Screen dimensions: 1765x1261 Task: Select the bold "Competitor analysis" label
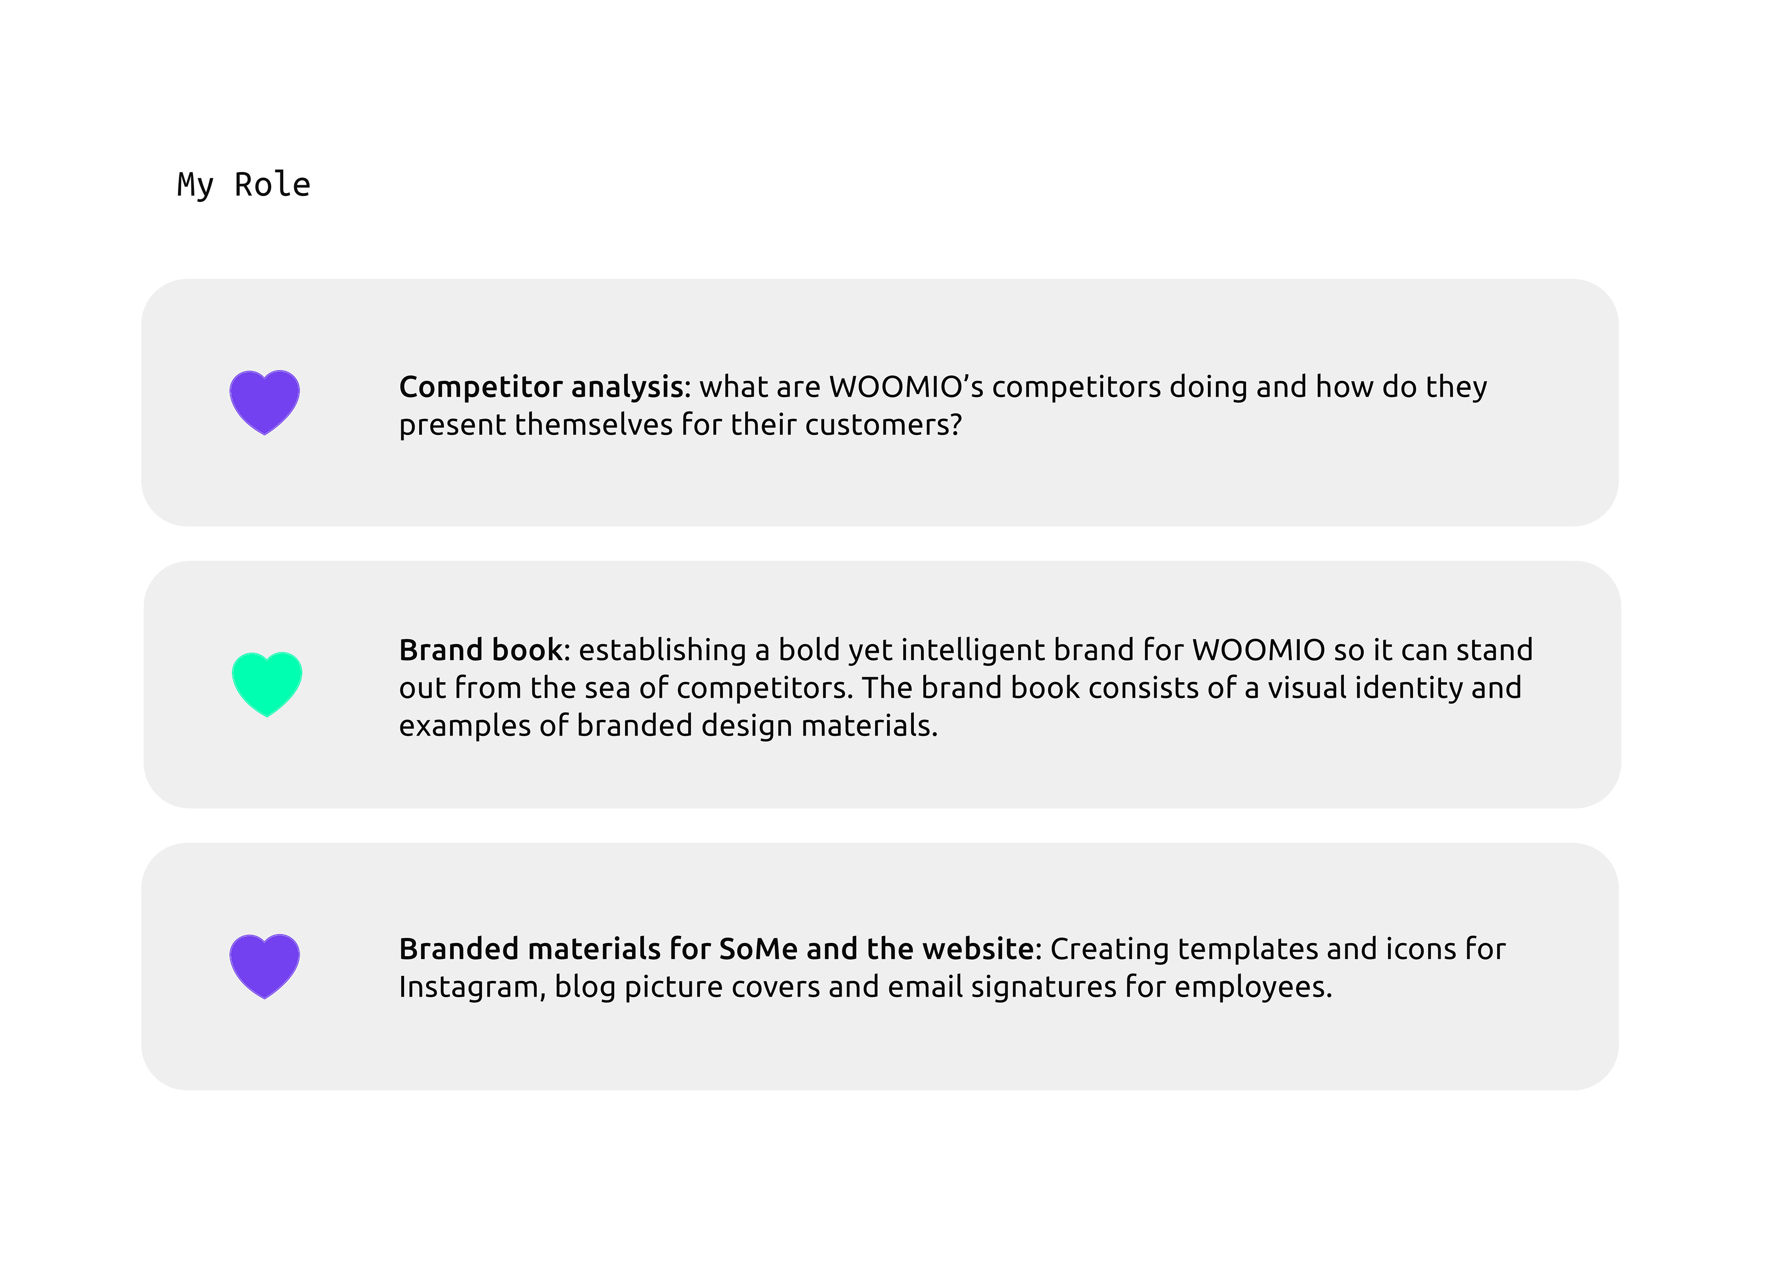click(x=543, y=387)
